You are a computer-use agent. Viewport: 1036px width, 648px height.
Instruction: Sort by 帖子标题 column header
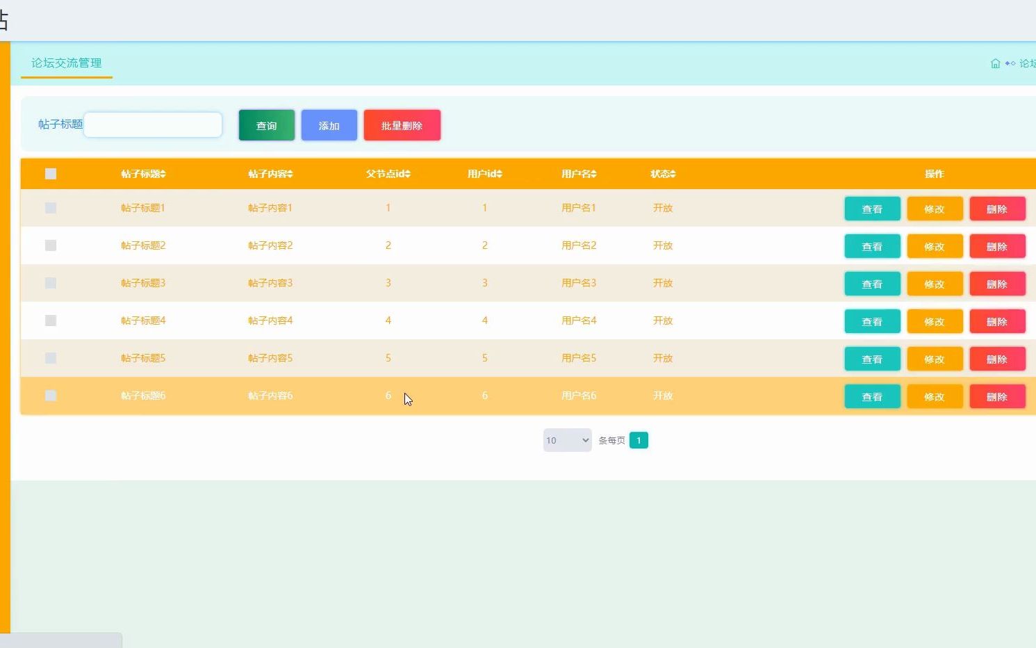pos(144,174)
